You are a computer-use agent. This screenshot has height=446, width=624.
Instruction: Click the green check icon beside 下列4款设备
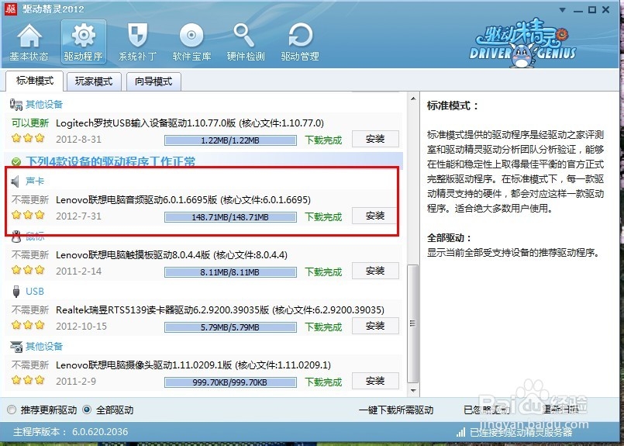(x=16, y=162)
